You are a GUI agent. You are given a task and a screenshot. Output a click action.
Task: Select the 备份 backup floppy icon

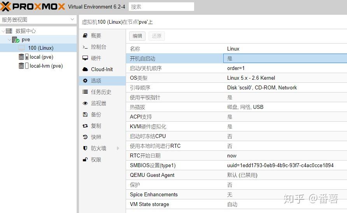85,114
